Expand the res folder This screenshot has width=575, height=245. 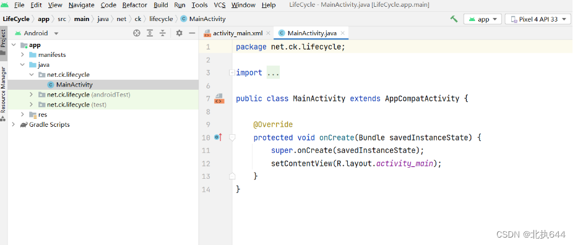(22, 114)
